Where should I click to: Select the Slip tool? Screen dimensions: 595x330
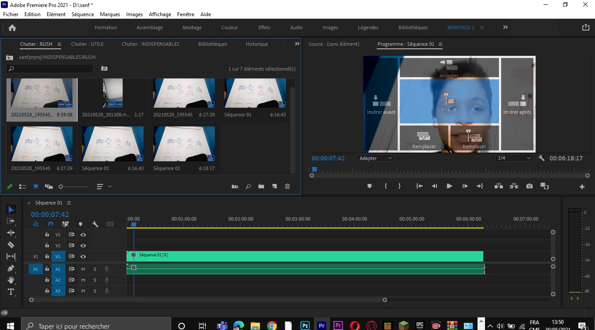11,256
